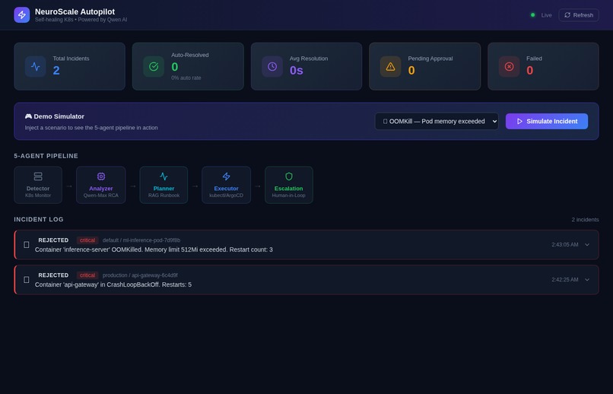Viewport: 613px width, 394px height.
Task: Click the Avg Resolution clock icon
Action: [272, 66]
